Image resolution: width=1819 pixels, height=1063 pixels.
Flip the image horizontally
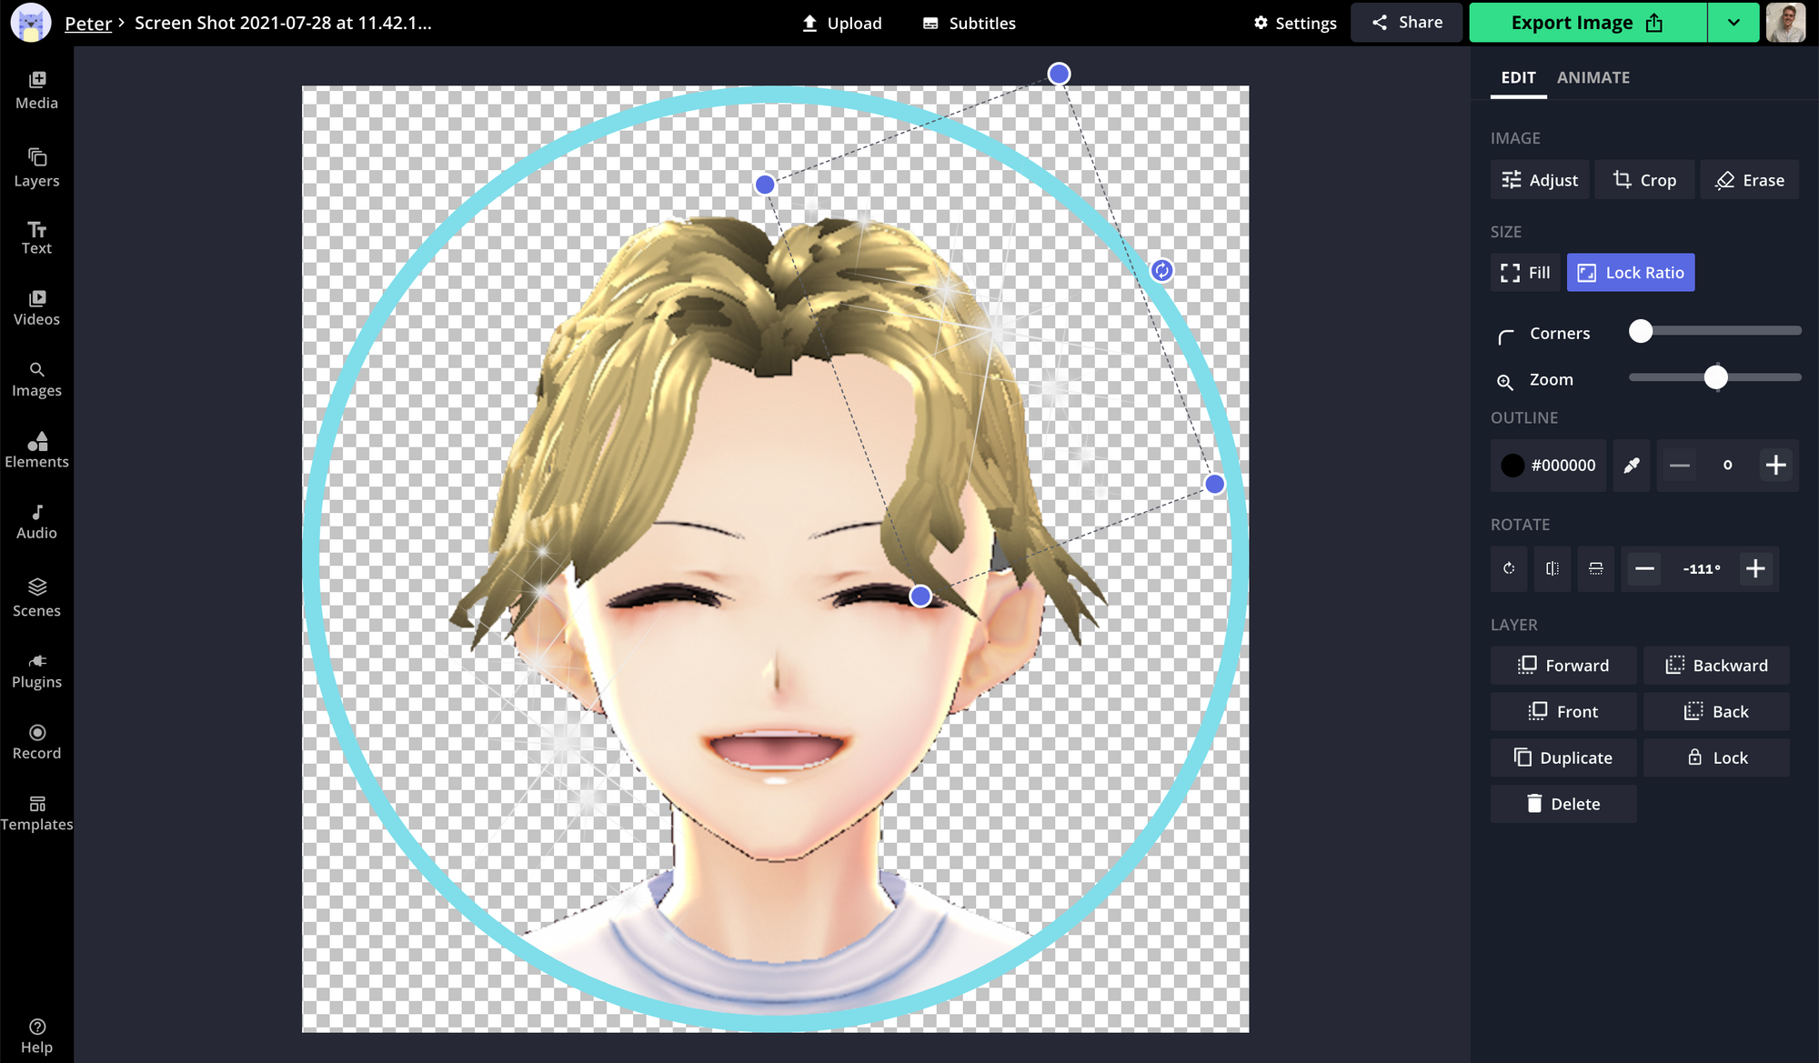pos(1552,569)
